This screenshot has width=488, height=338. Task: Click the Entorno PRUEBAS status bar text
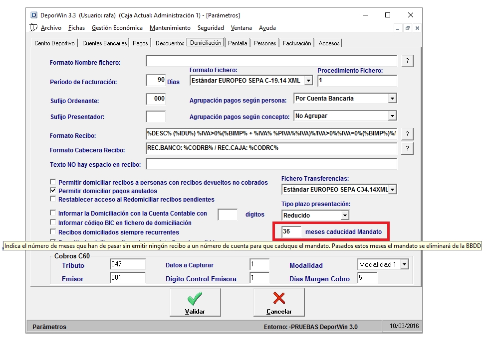310,327
